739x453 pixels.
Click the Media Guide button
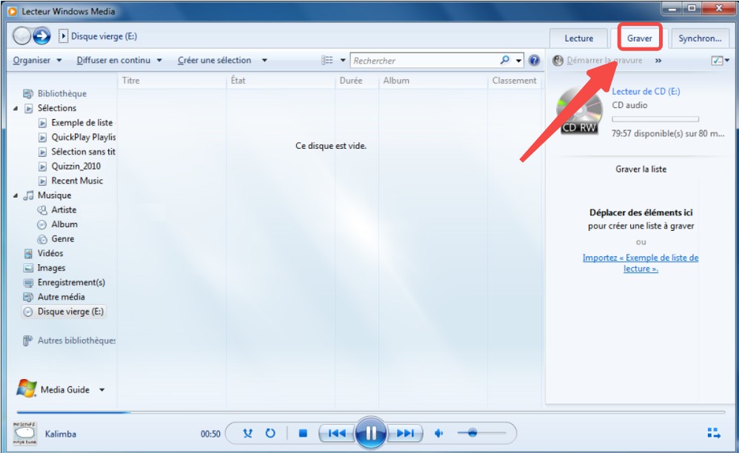tap(53, 389)
